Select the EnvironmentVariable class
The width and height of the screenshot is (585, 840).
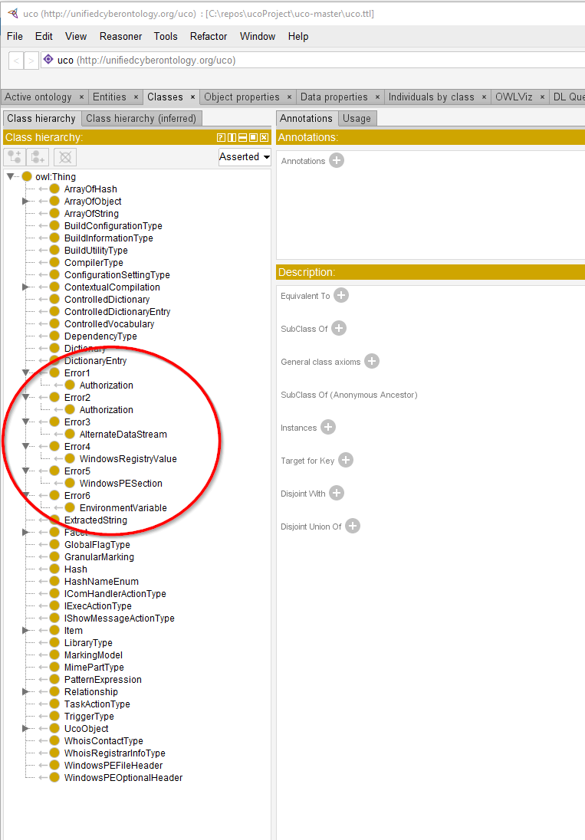pyautogui.click(x=123, y=507)
